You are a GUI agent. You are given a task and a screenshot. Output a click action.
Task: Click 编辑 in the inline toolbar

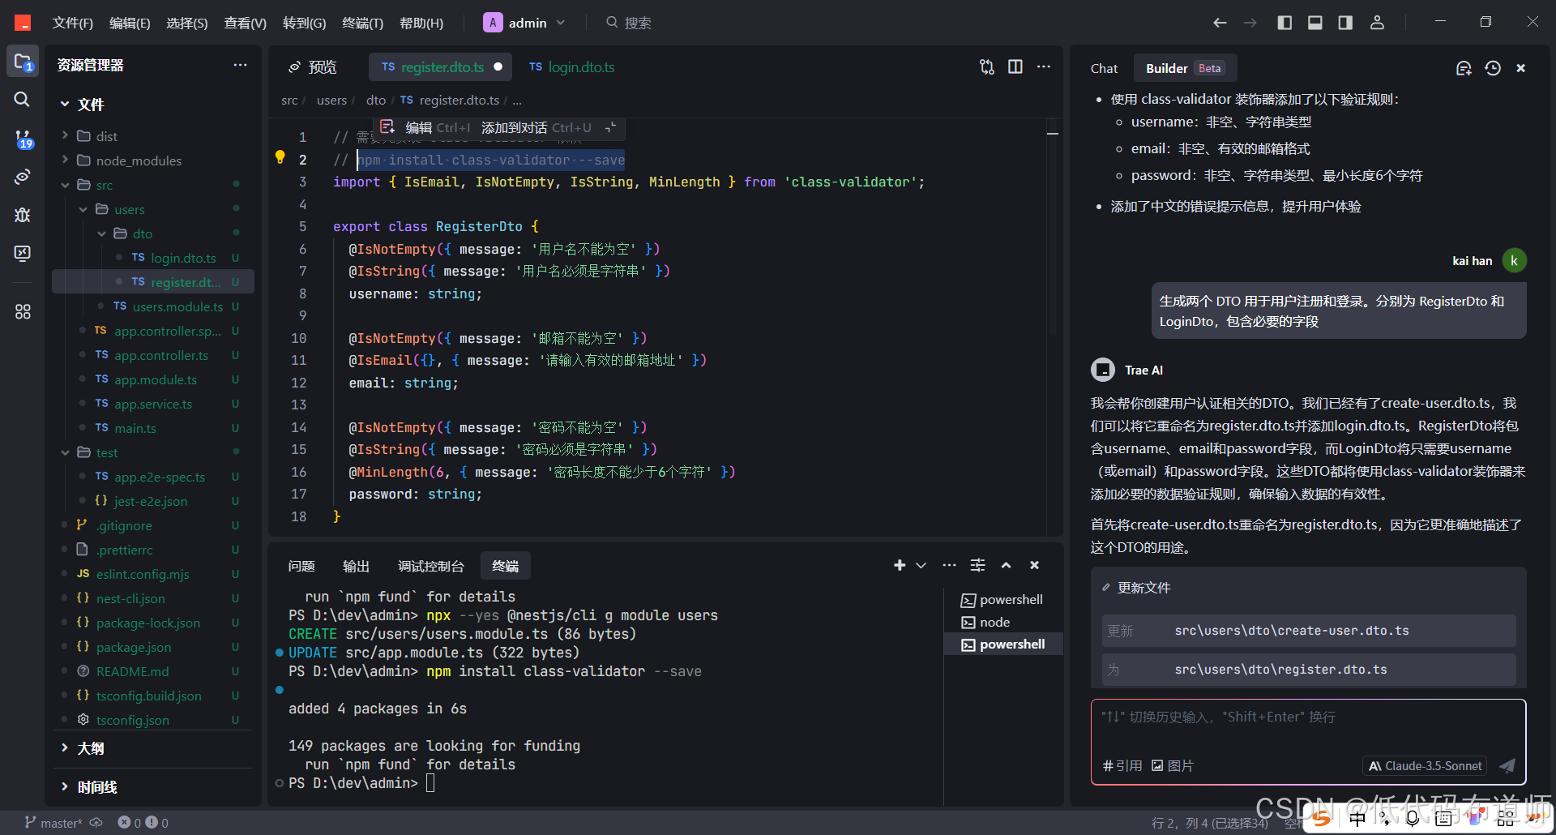click(425, 127)
